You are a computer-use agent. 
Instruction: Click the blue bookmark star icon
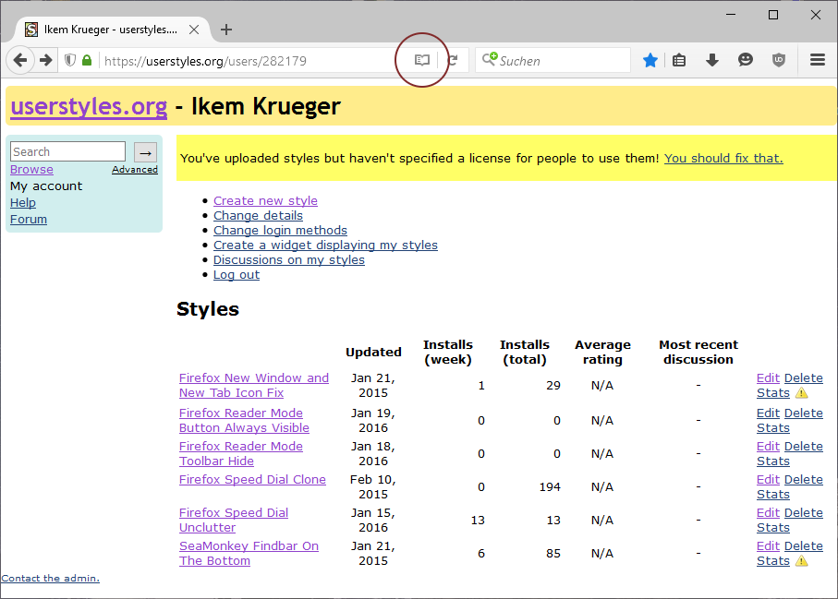click(650, 60)
